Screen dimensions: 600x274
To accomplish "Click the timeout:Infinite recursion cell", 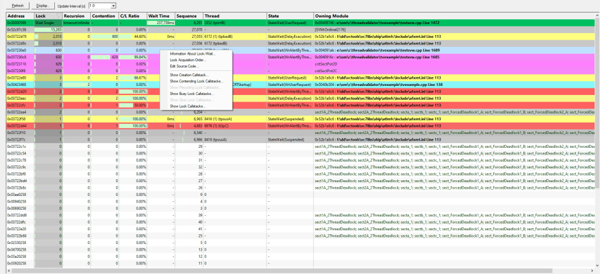I will pos(76,23).
